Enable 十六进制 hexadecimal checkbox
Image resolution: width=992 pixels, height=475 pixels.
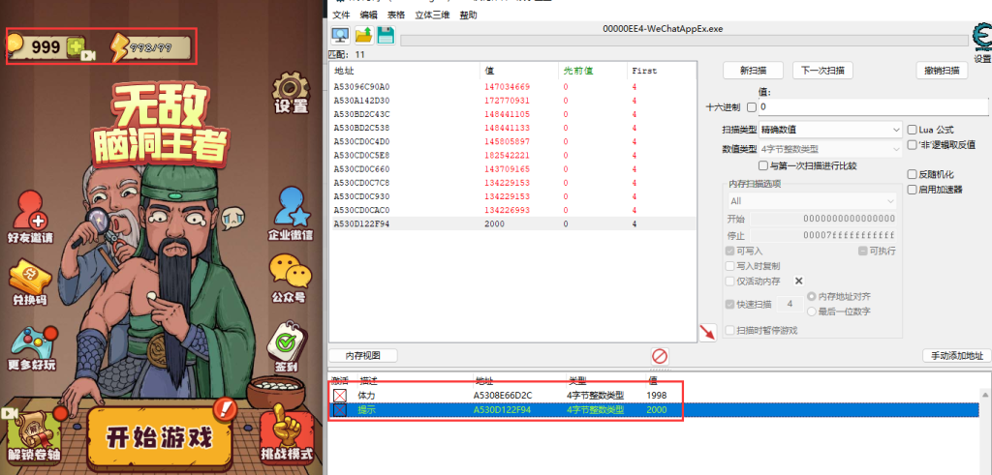(x=752, y=107)
